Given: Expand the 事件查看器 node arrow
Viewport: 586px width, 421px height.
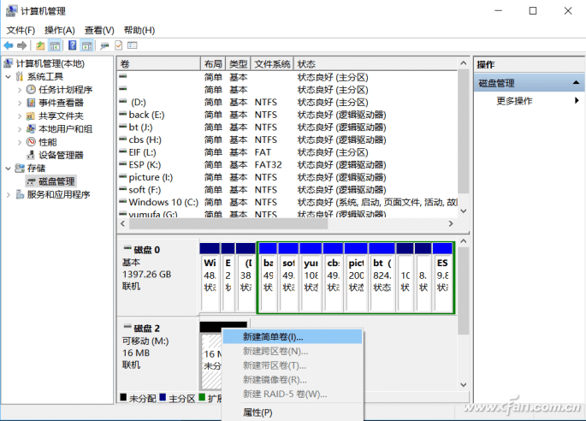Looking at the screenshot, I should 20,103.
